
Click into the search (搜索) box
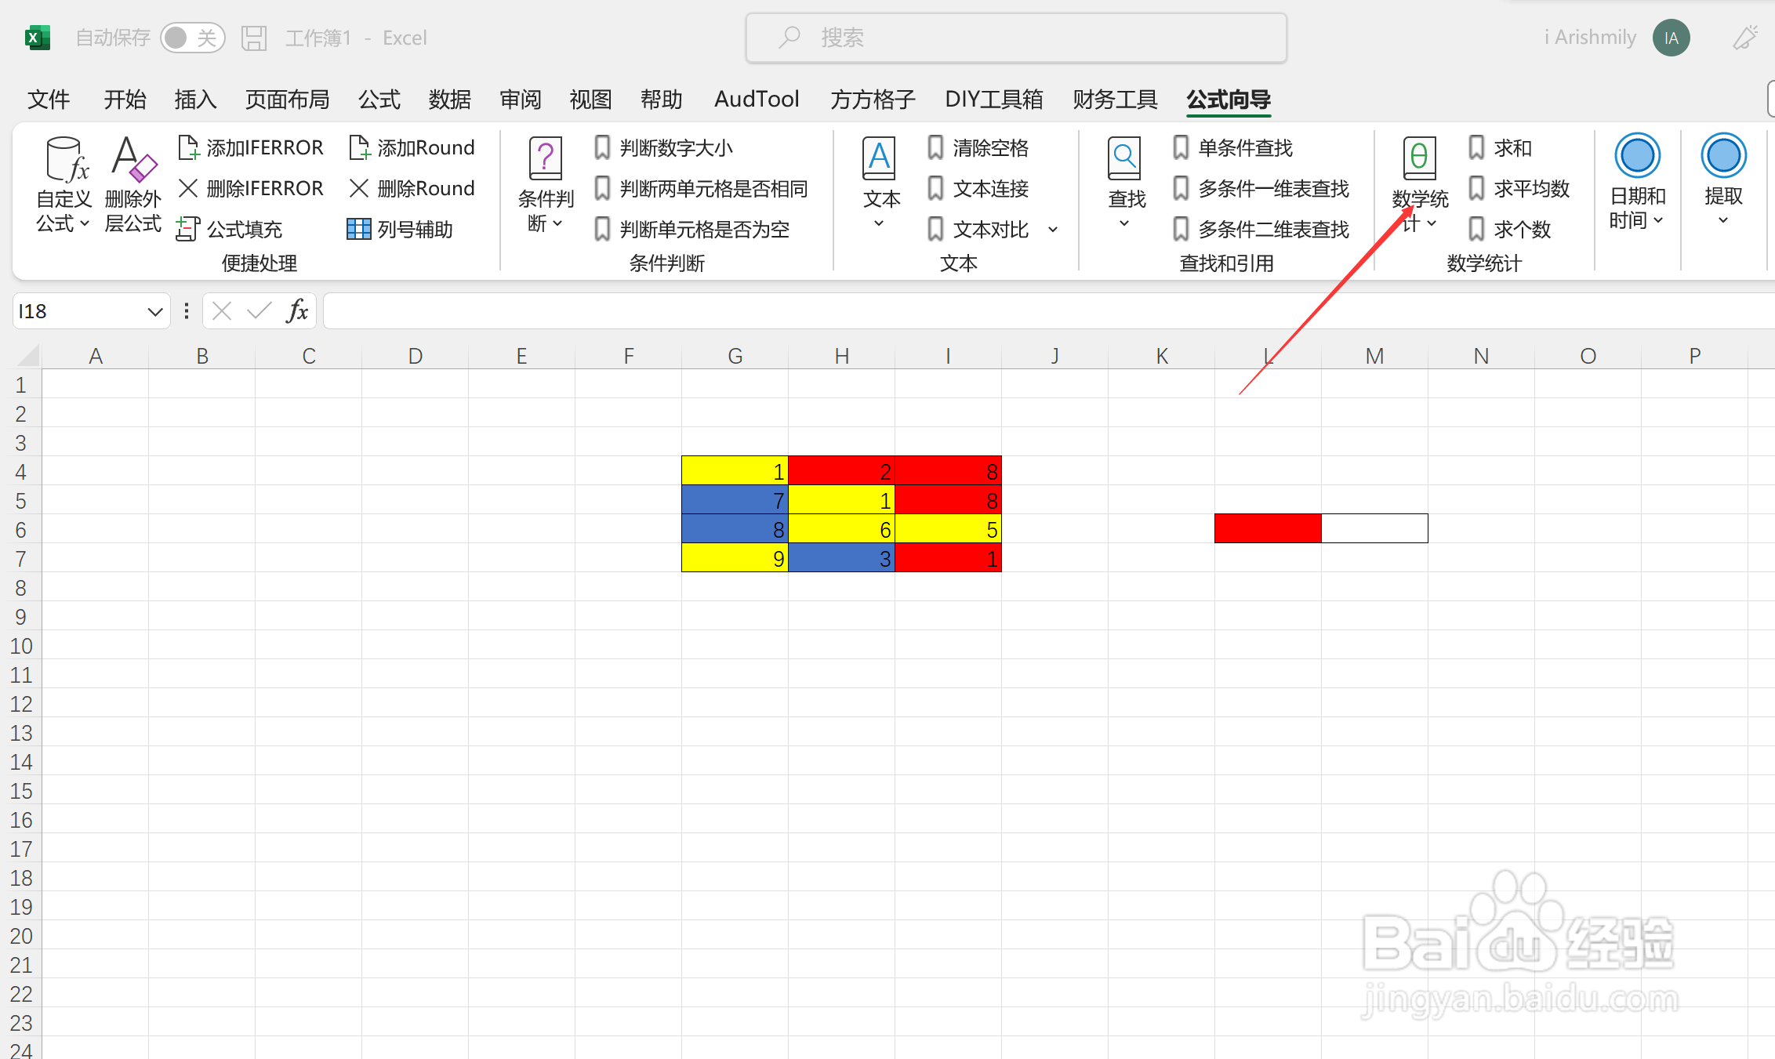point(1016,38)
